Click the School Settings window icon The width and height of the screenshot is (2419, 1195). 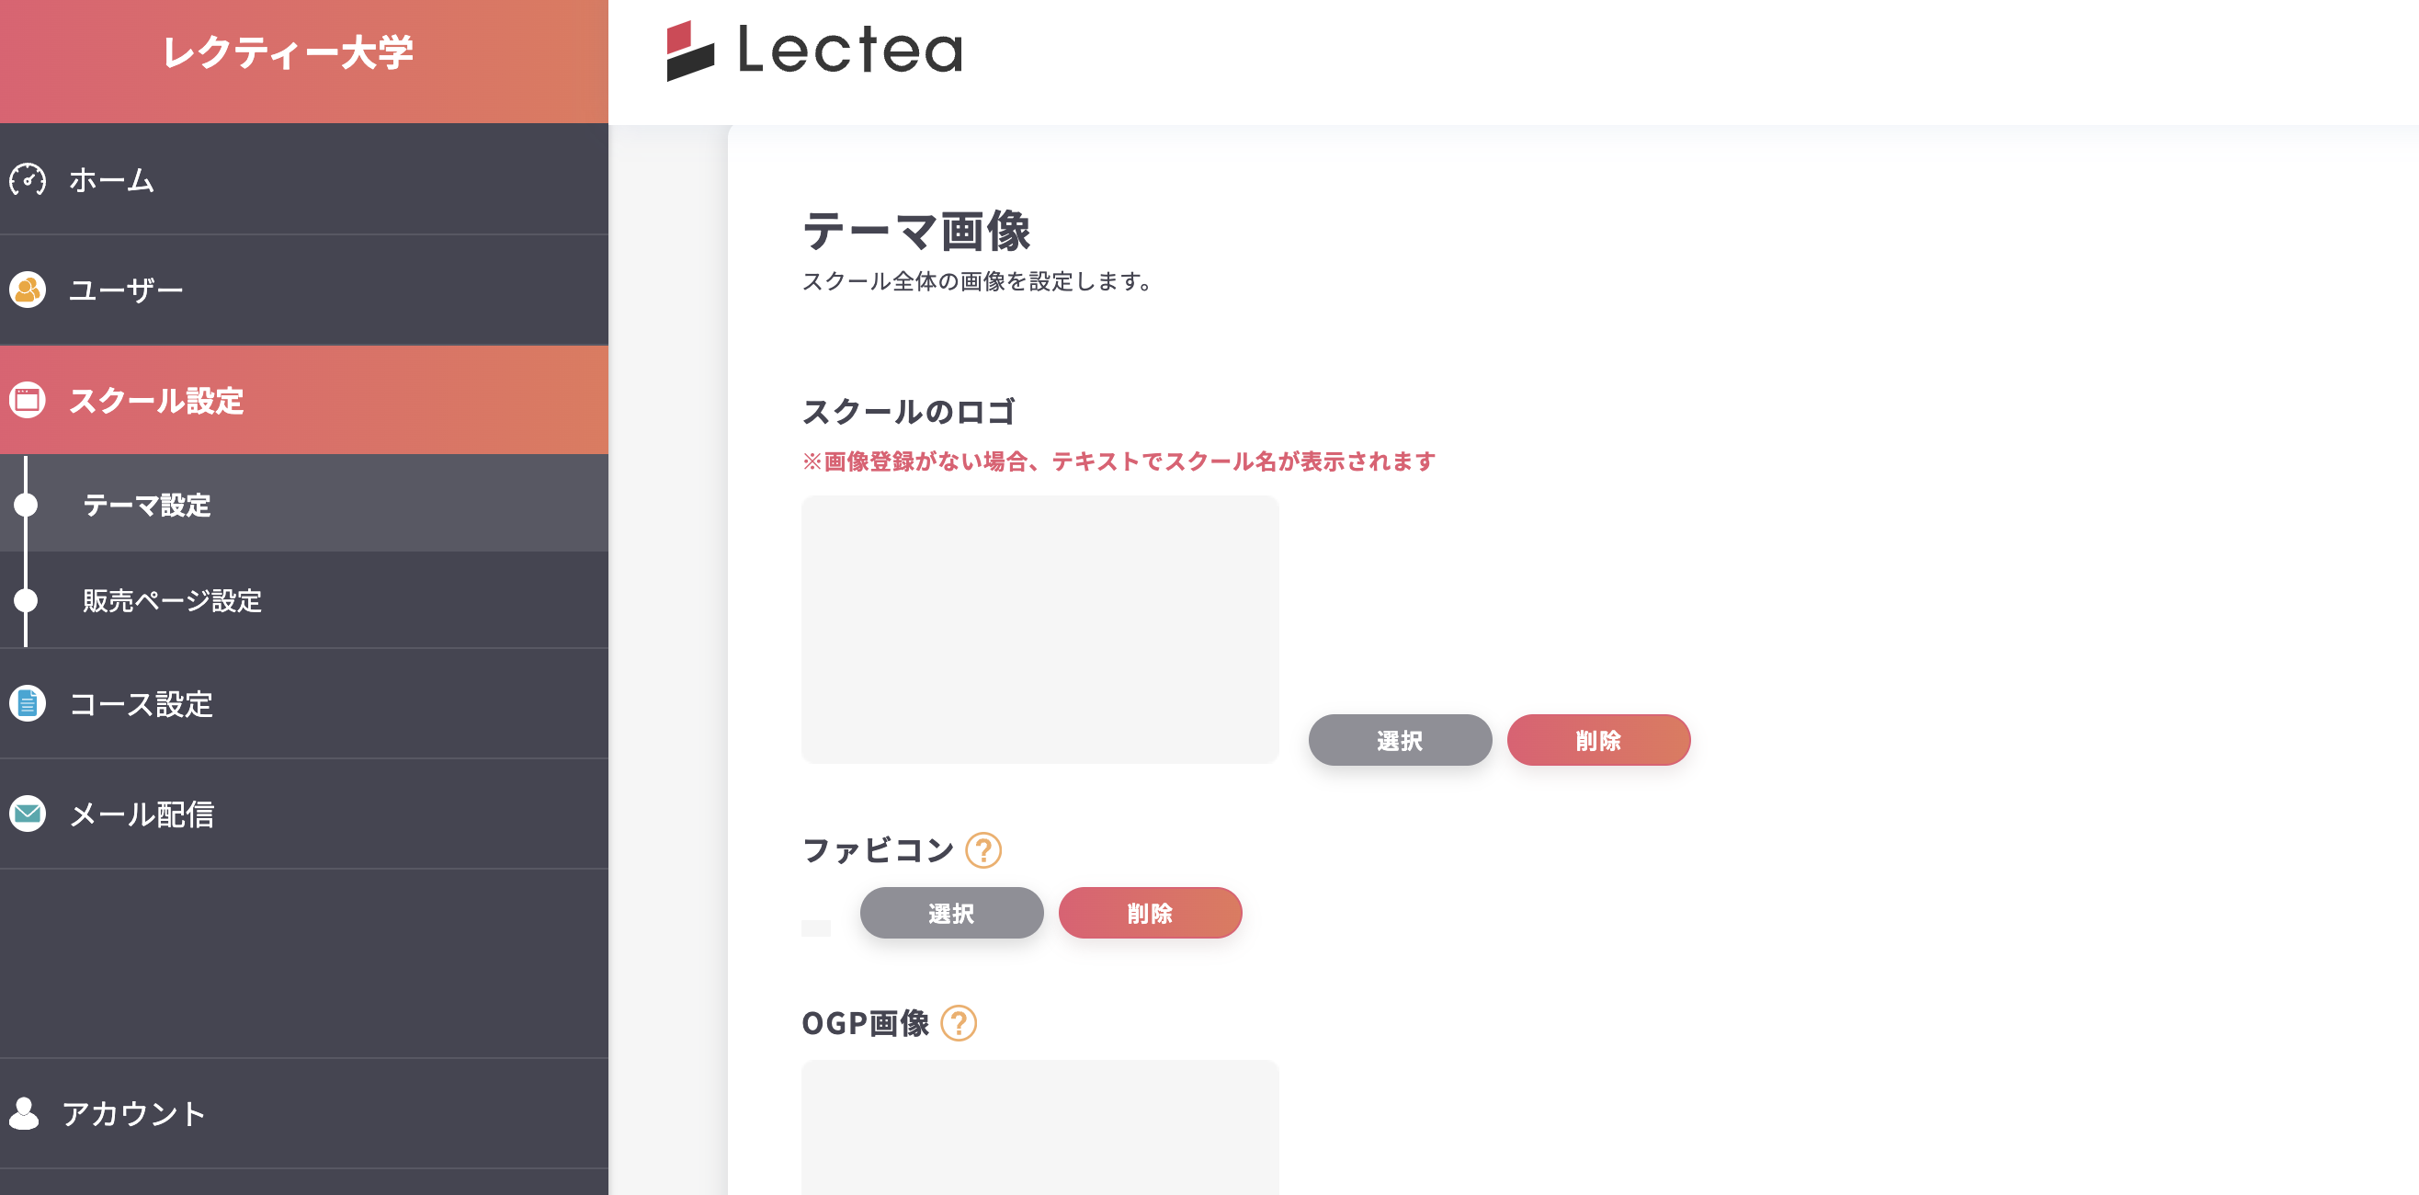point(28,400)
